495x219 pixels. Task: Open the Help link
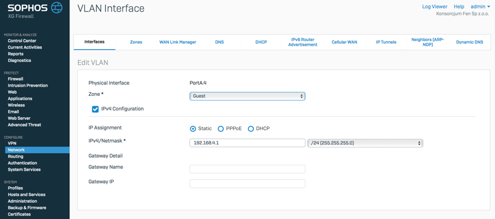(x=459, y=6)
